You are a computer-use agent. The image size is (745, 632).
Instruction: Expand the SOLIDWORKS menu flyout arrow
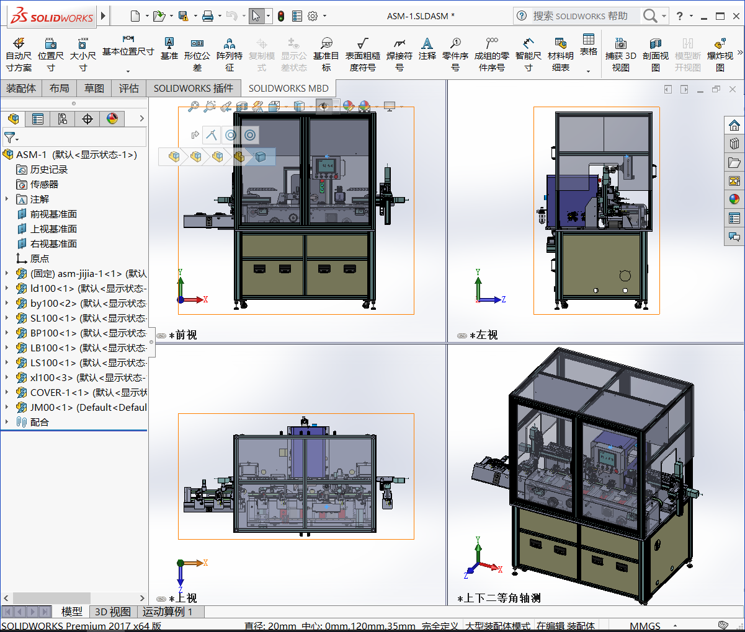coord(104,16)
